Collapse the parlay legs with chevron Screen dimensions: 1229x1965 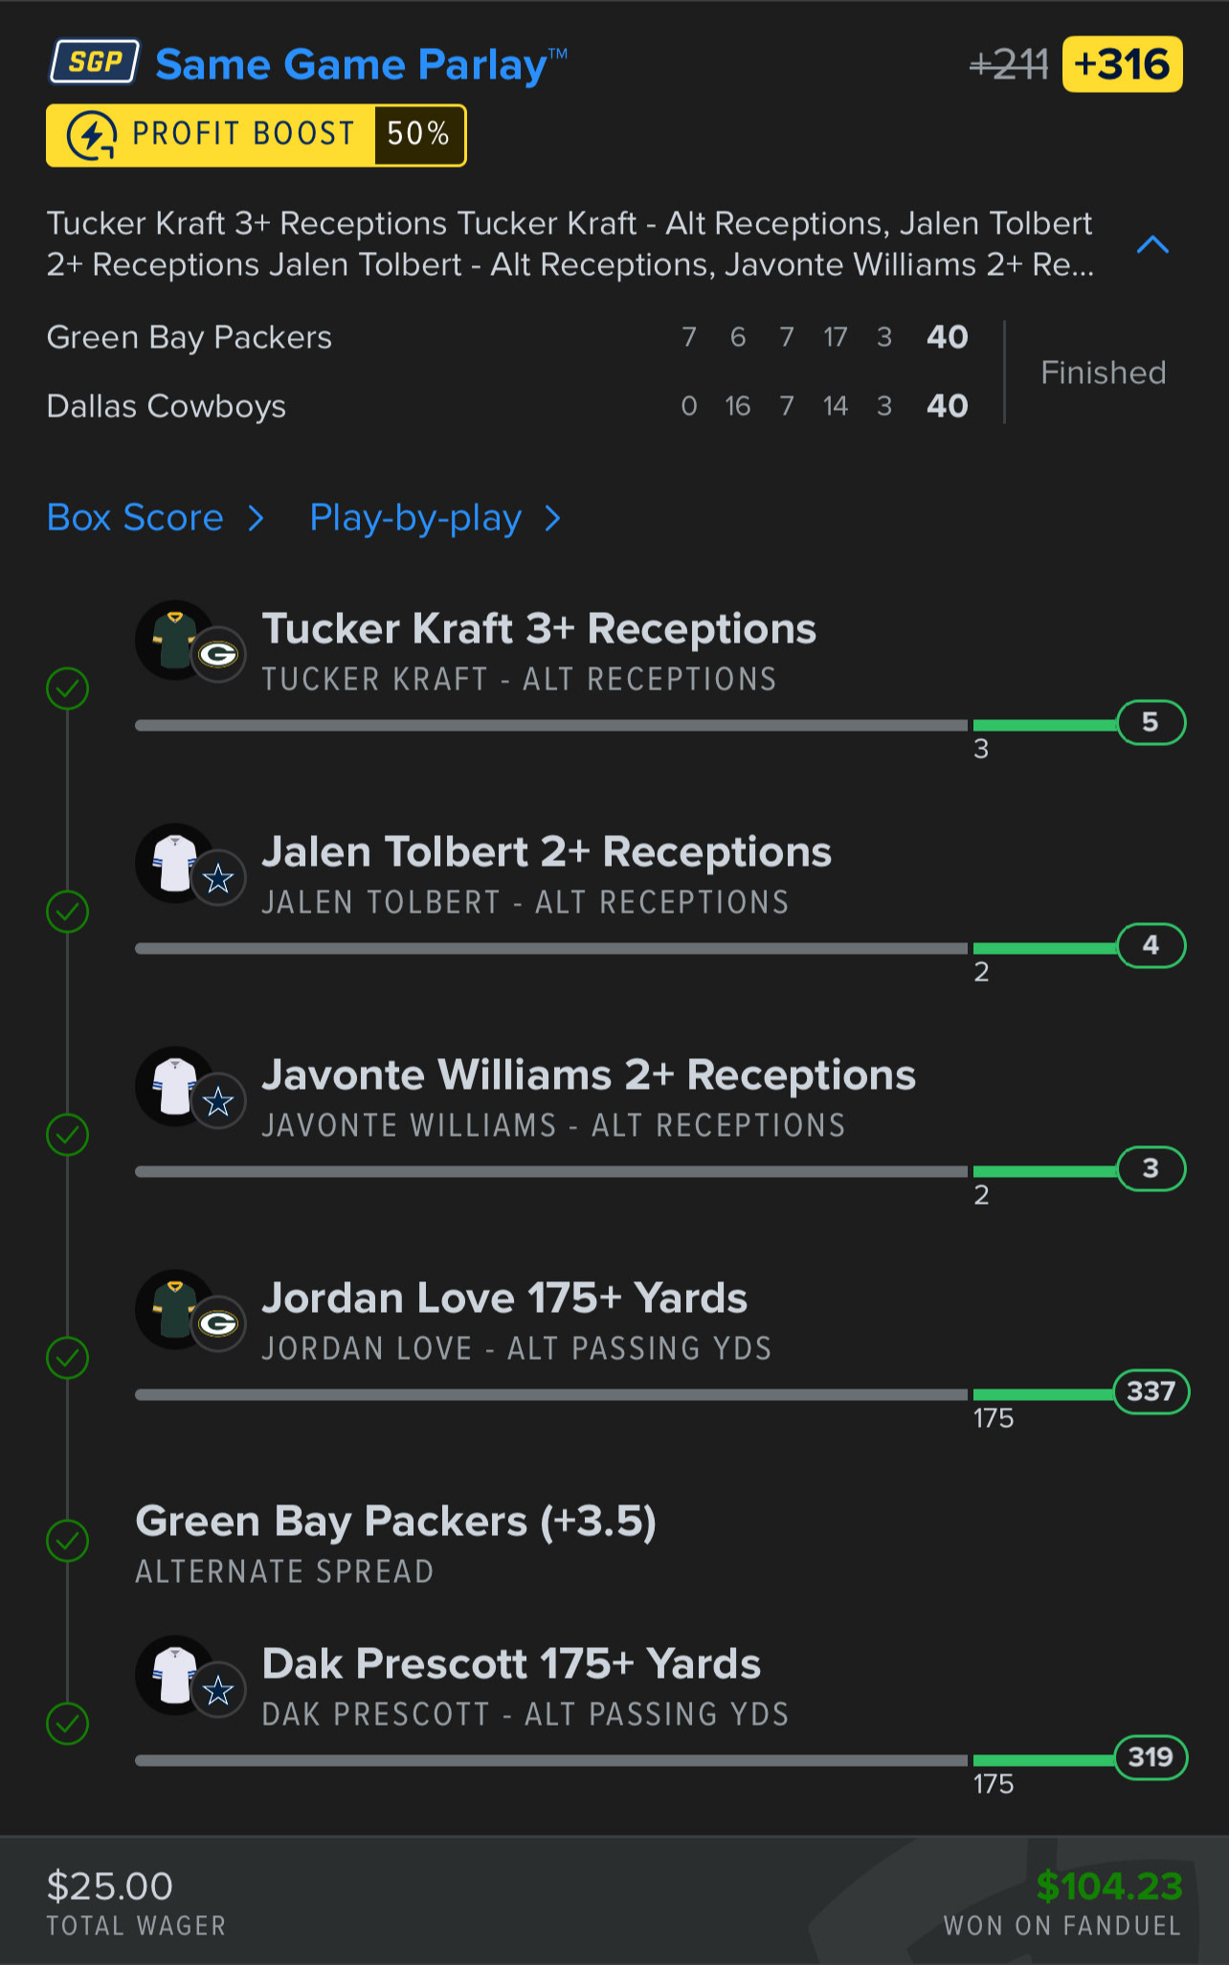click(1152, 245)
